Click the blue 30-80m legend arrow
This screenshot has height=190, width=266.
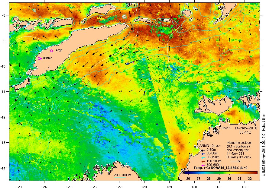coord(203,154)
